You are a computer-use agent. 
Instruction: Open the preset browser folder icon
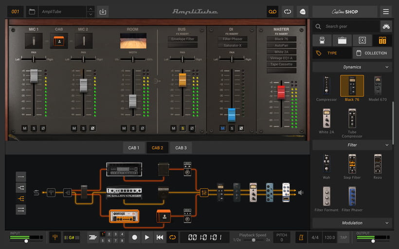[x=32, y=12]
